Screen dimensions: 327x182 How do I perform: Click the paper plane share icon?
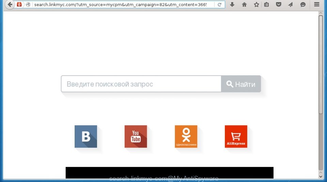click(x=291, y=4)
